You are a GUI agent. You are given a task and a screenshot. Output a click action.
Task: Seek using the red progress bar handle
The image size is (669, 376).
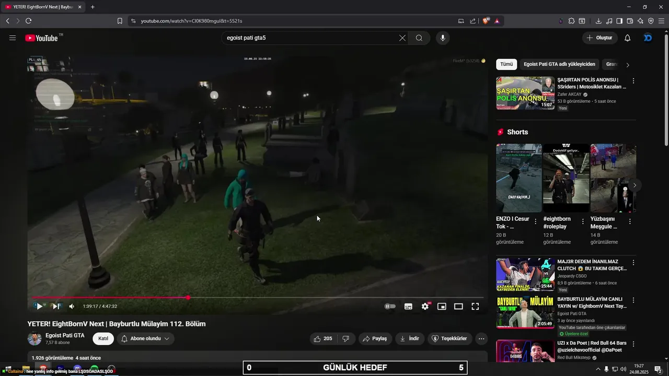[188, 298]
